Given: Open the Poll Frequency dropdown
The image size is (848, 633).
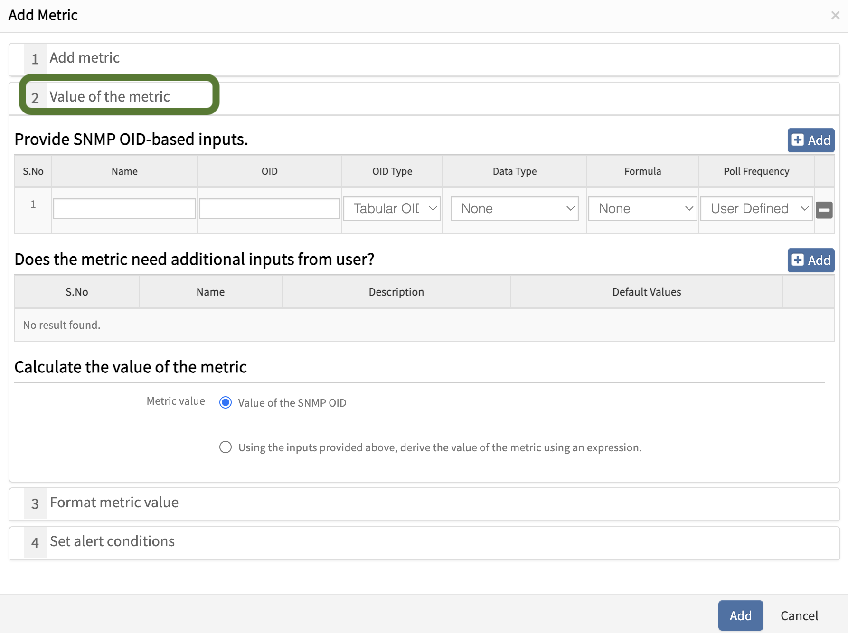Looking at the screenshot, I should 756,209.
